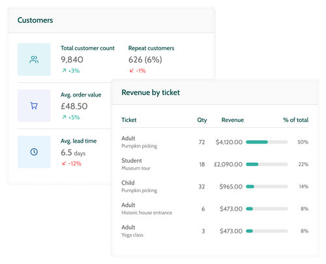The image size is (326, 264).
Task: Click the progress bar in Yoga class row
Action: coord(267,231)
